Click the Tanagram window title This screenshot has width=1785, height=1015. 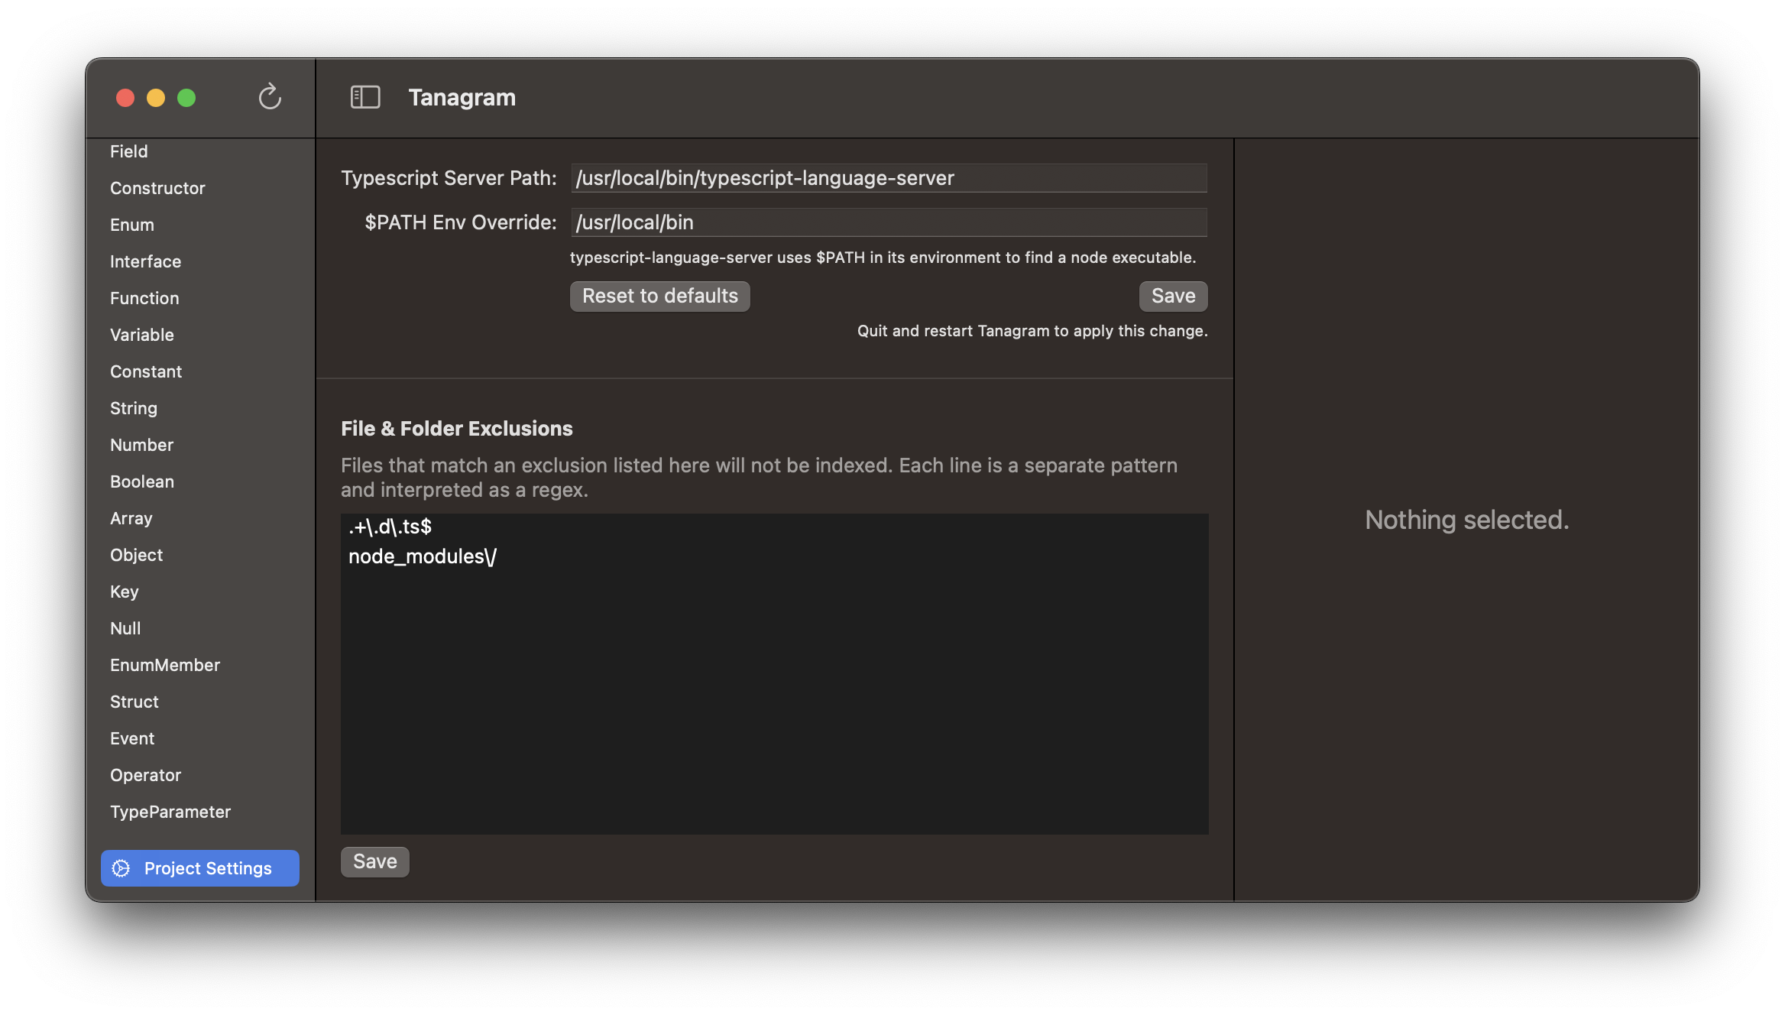tap(462, 97)
